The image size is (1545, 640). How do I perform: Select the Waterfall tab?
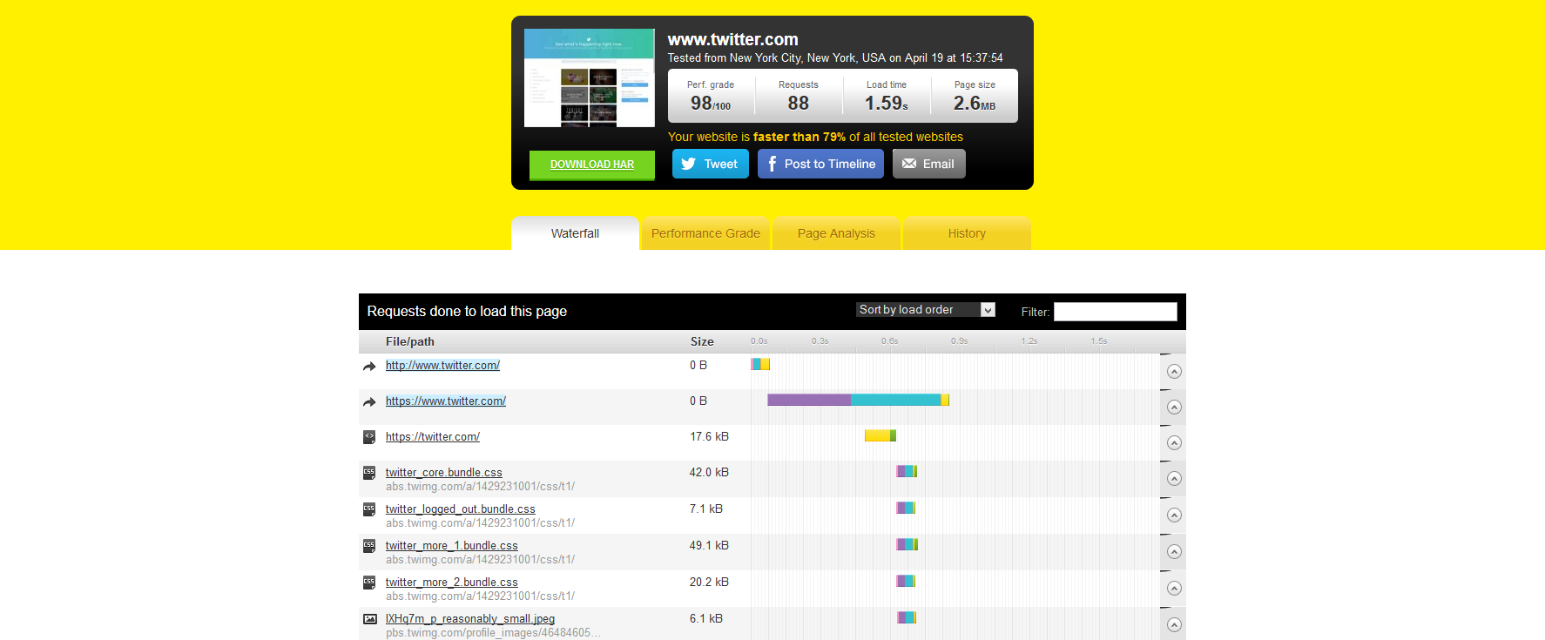(x=575, y=233)
